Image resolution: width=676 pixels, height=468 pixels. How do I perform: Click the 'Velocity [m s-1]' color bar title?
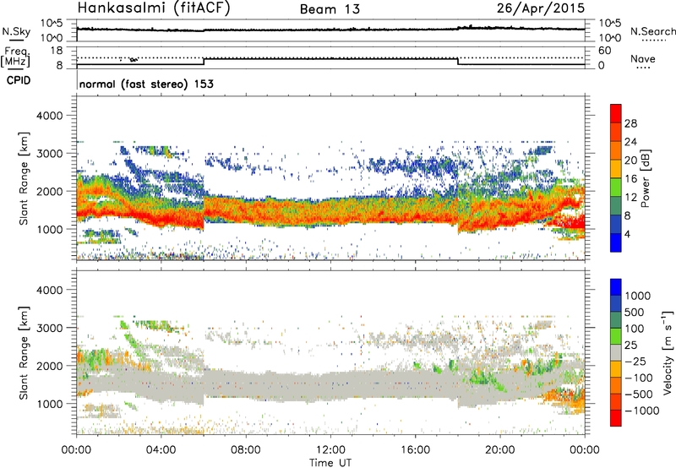[668, 352]
